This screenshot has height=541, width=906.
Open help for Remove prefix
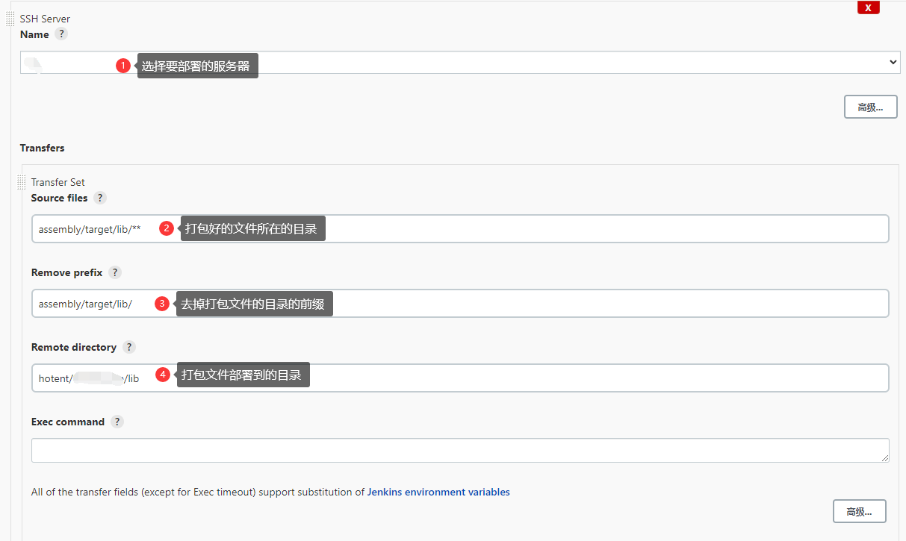pyautogui.click(x=115, y=272)
